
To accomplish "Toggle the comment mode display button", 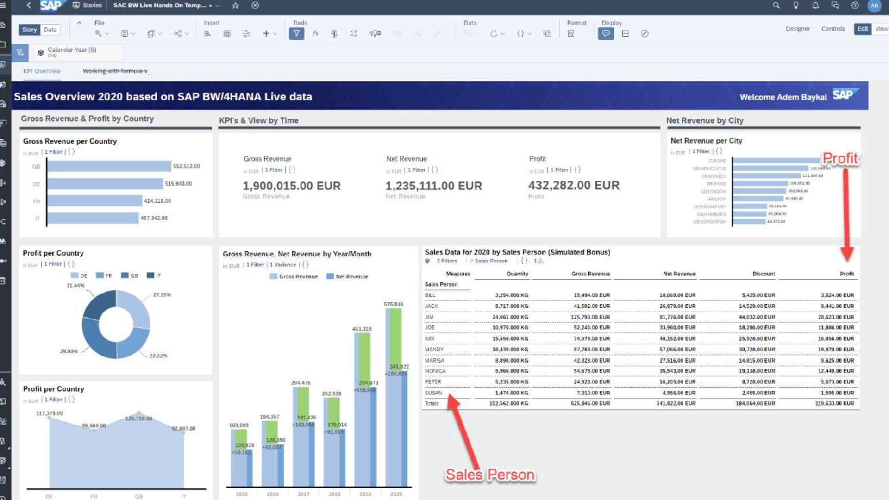I will click(606, 33).
